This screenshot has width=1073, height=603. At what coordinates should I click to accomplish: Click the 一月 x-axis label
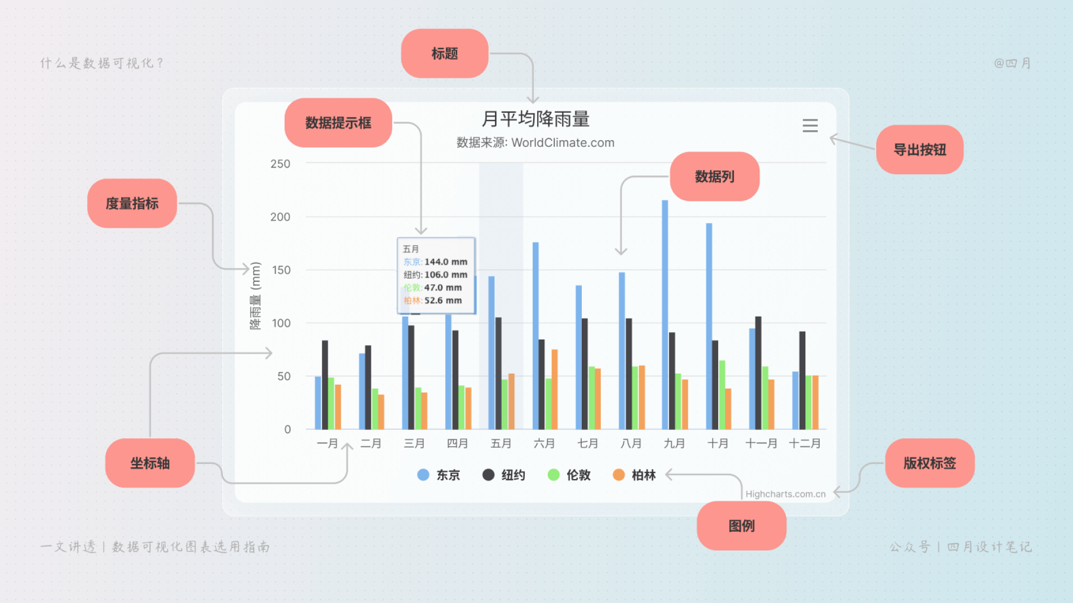coord(327,444)
